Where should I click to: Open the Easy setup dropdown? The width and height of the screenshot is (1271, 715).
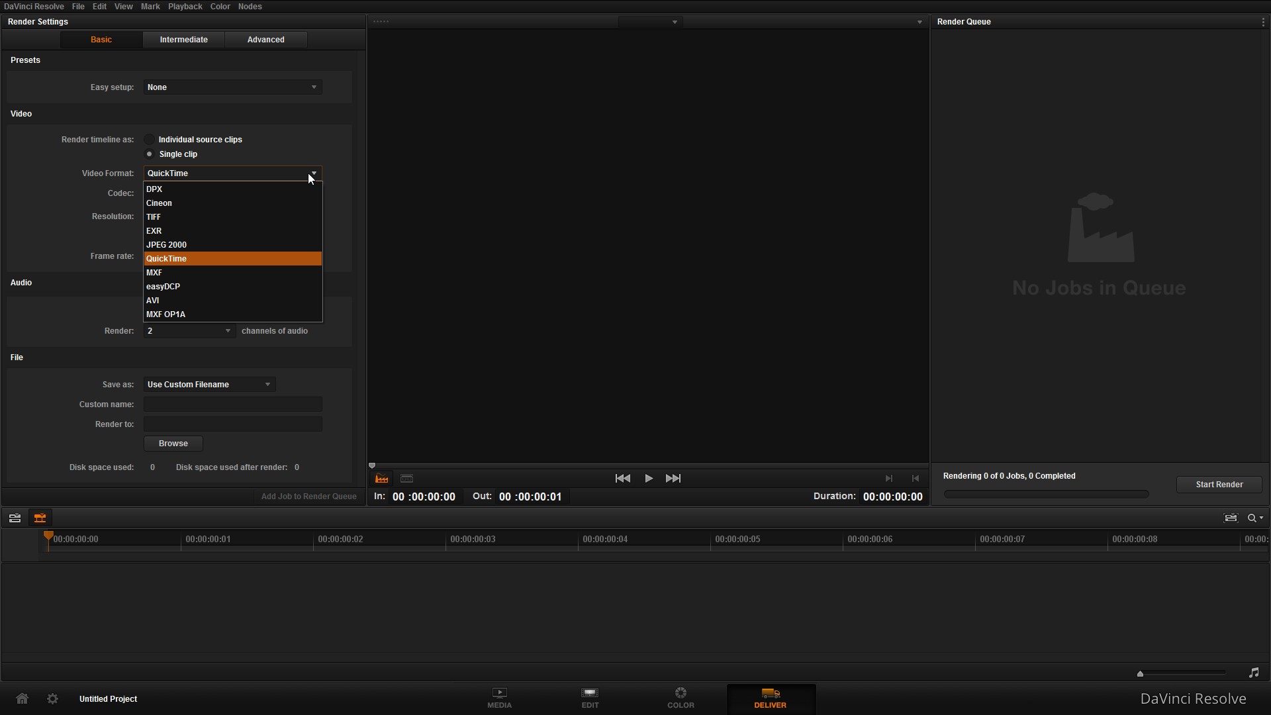coord(232,87)
